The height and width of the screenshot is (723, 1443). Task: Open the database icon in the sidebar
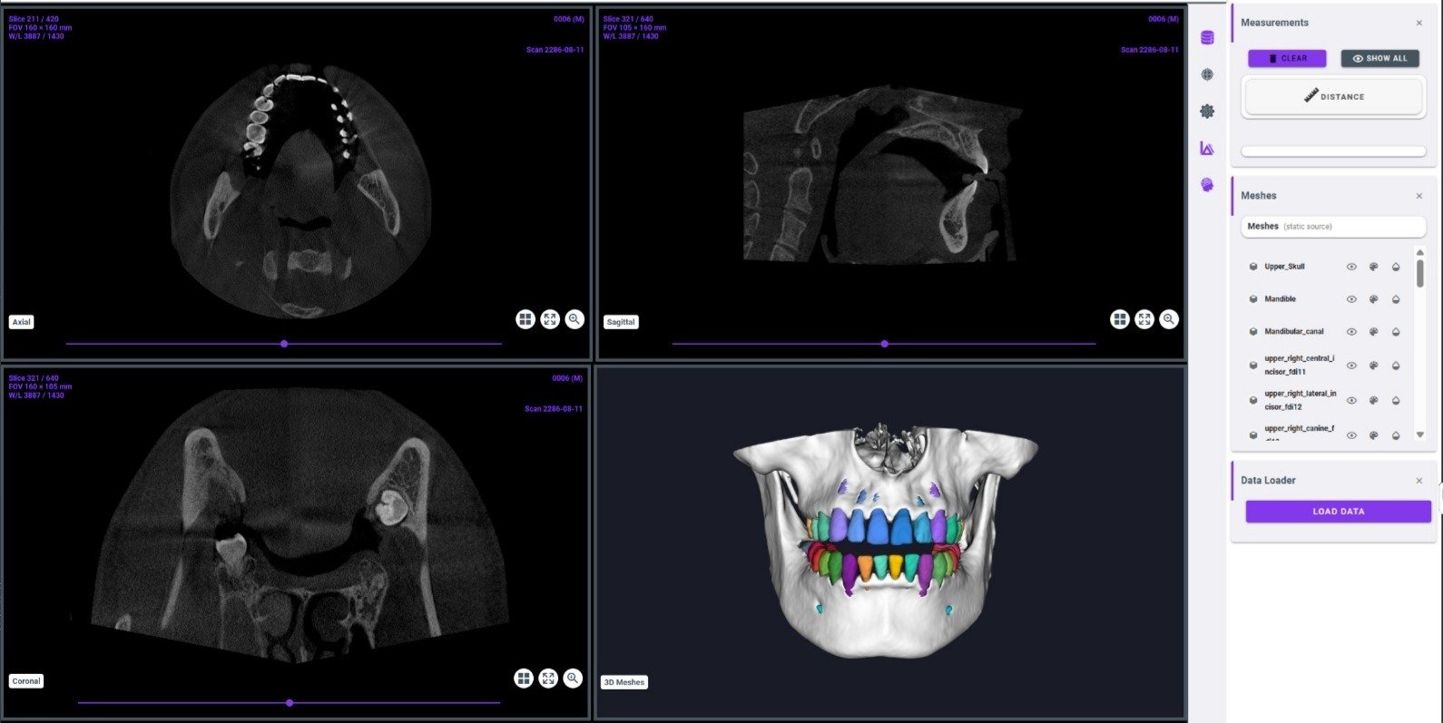[1207, 38]
